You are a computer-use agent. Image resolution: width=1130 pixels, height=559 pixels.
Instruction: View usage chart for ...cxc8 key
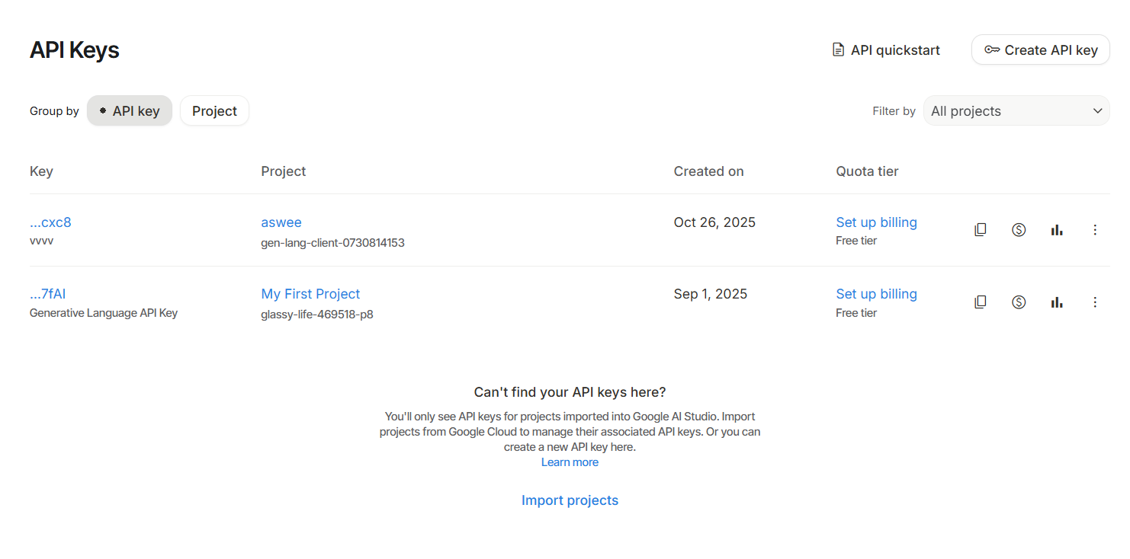1057,229
